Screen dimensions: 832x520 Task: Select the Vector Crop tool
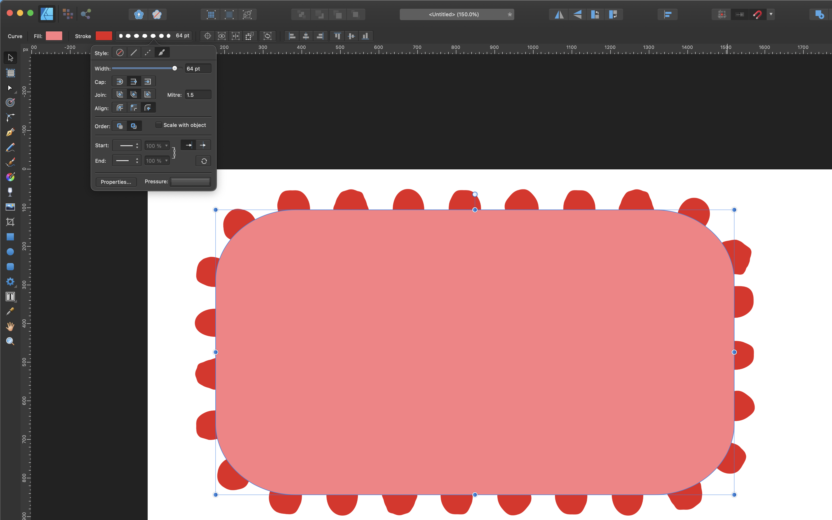(x=10, y=222)
